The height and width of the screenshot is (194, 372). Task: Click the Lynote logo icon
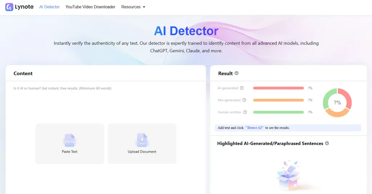coord(9,7)
